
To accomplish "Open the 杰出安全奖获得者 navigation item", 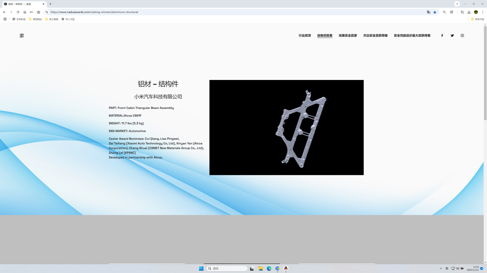I will tap(375, 36).
